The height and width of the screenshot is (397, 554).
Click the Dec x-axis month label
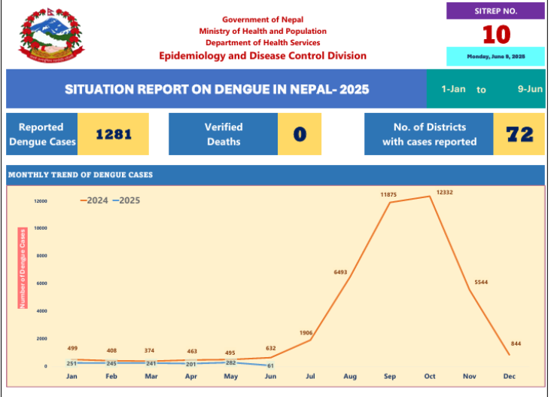pos(509,377)
